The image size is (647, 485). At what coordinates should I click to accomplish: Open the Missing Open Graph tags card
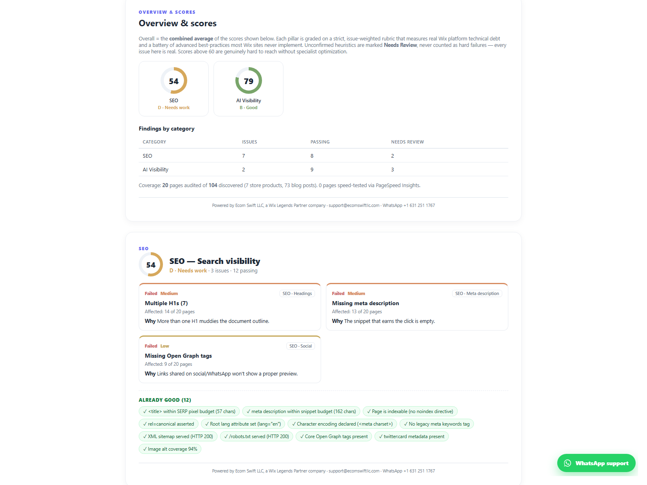tap(230, 359)
